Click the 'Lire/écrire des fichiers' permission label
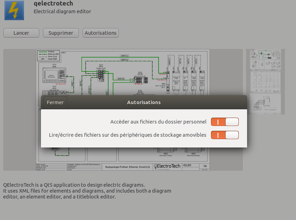Screen dimensions: 296x220 tap(128, 135)
